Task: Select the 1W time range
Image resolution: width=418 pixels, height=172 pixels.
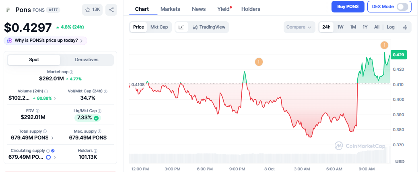Action: [x=340, y=27]
